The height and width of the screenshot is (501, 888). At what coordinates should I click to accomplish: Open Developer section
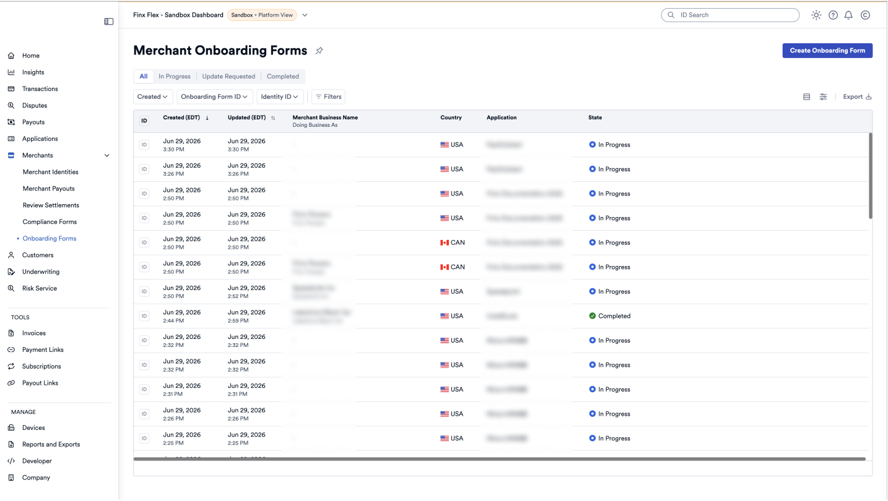click(37, 461)
